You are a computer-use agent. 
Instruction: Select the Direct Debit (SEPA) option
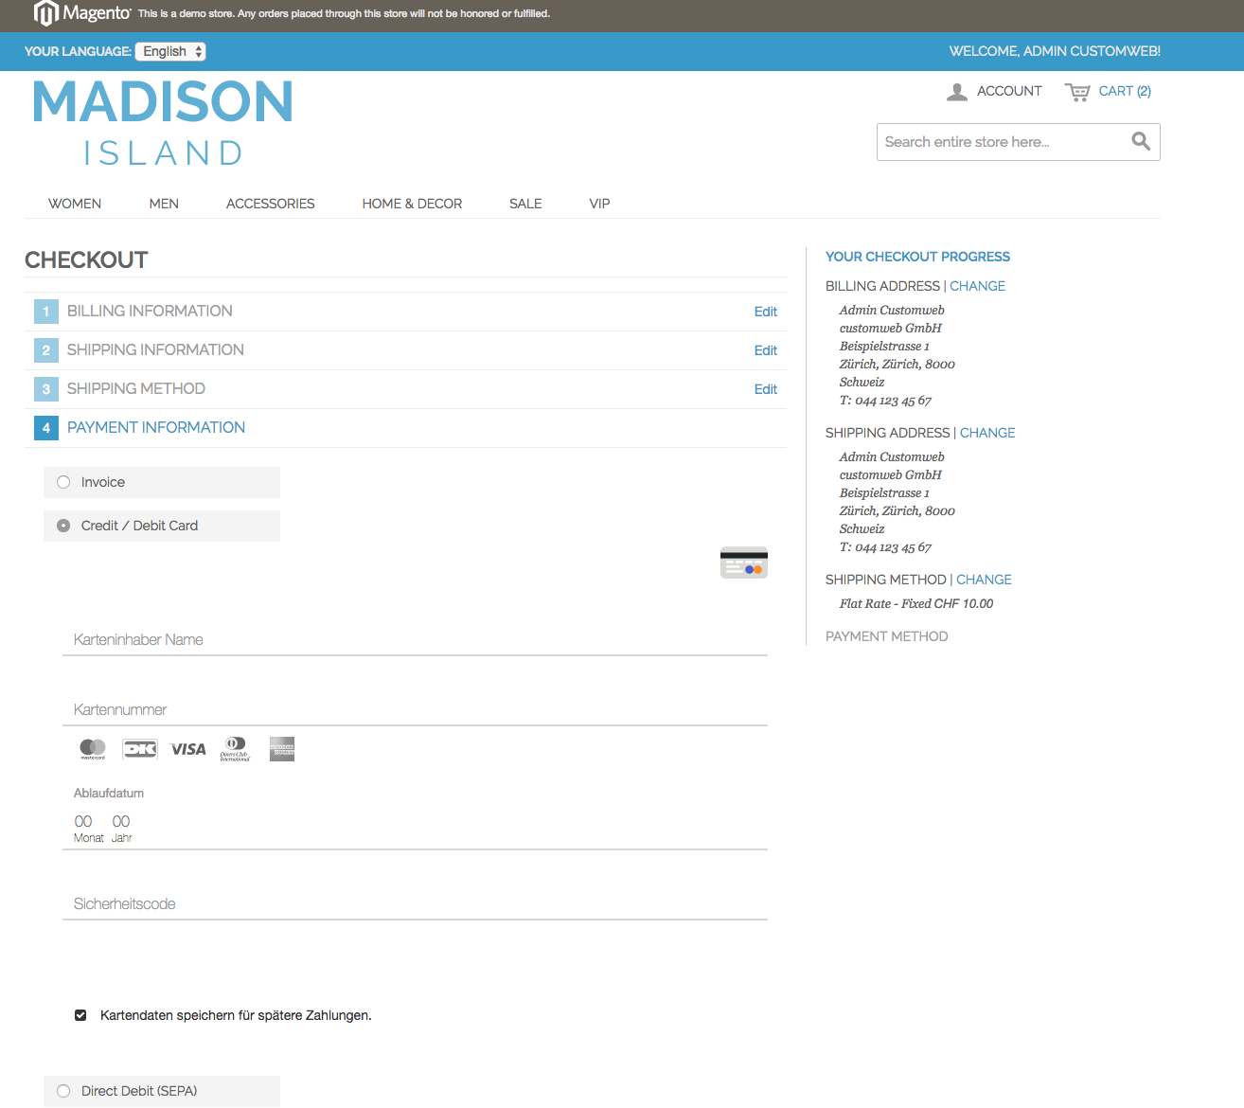pos(63,1091)
